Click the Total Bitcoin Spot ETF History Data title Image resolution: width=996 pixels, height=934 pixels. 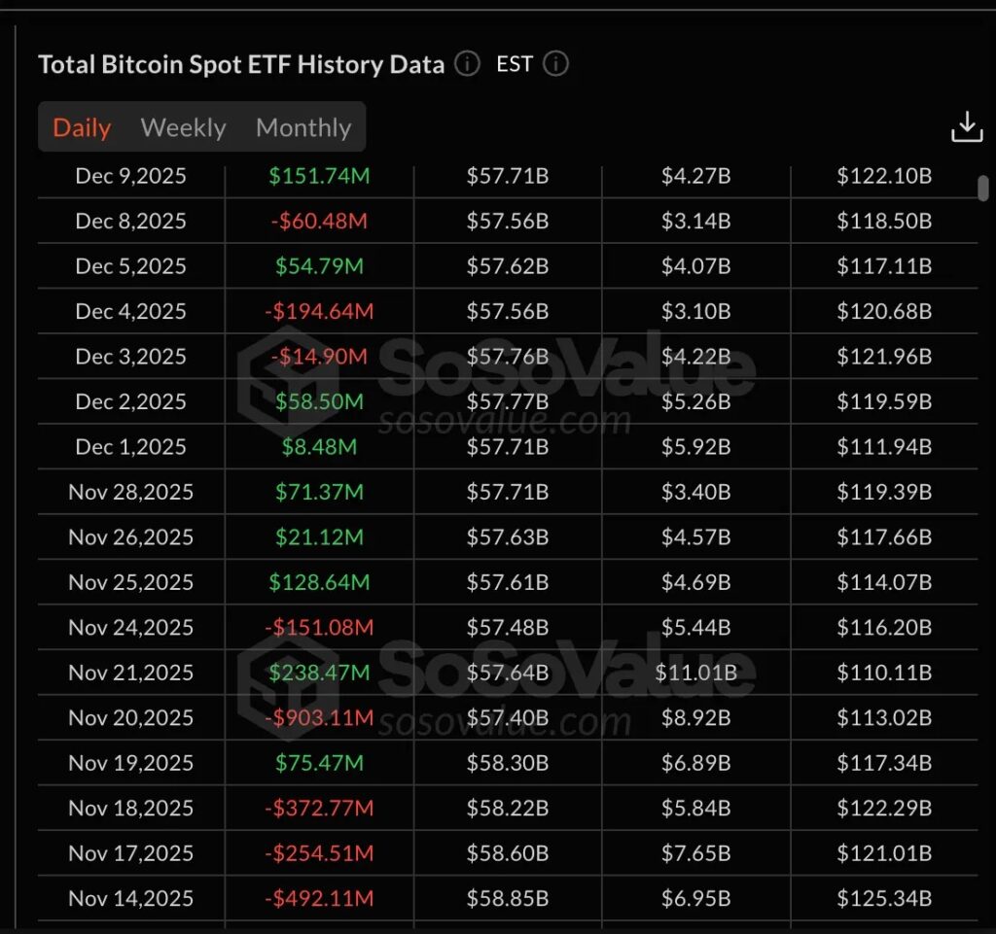coord(240,64)
